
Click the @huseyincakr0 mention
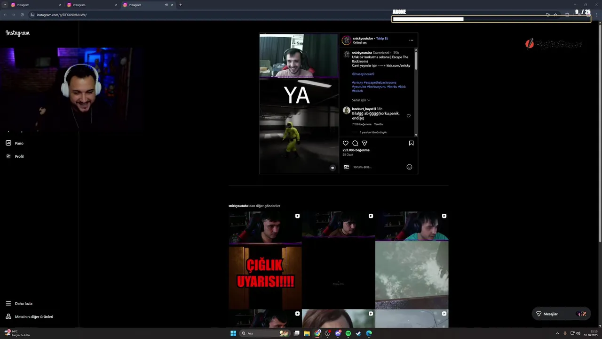pyautogui.click(x=363, y=74)
